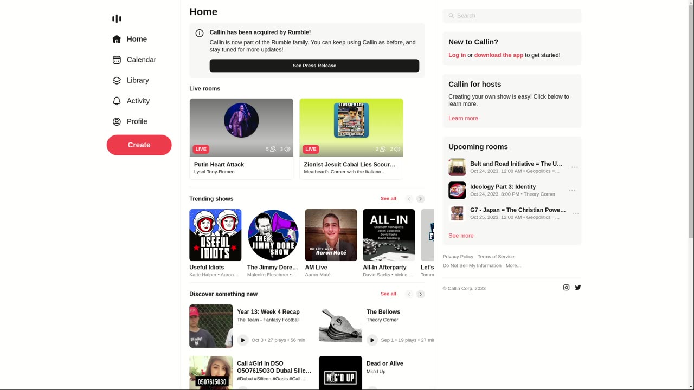
Task: Click LIVE badge on Putin Heart Attack
Action: click(201, 149)
